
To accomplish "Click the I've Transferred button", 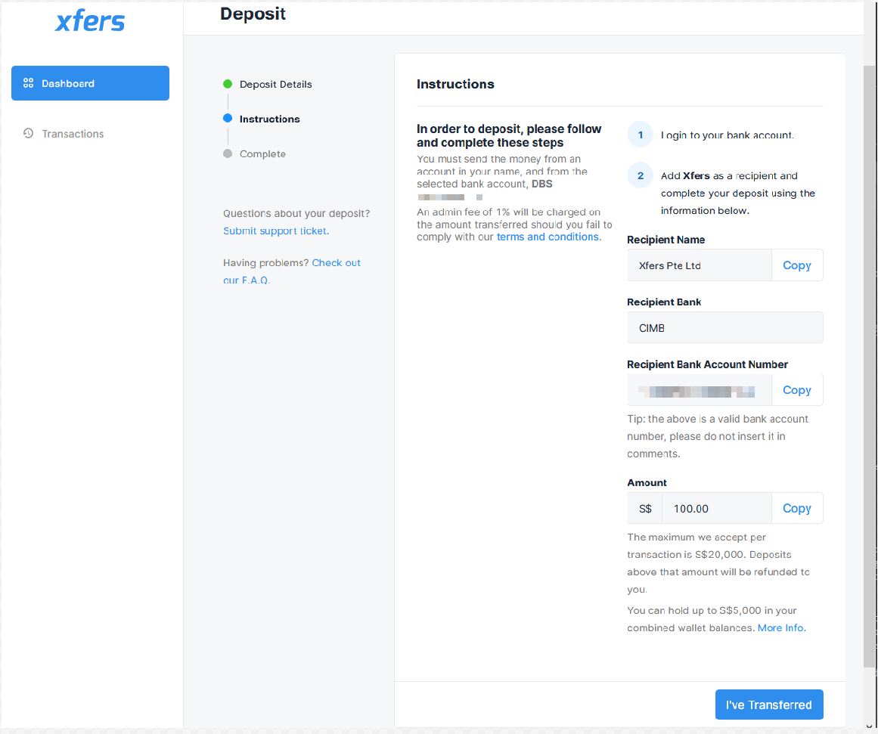I will pos(769,705).
